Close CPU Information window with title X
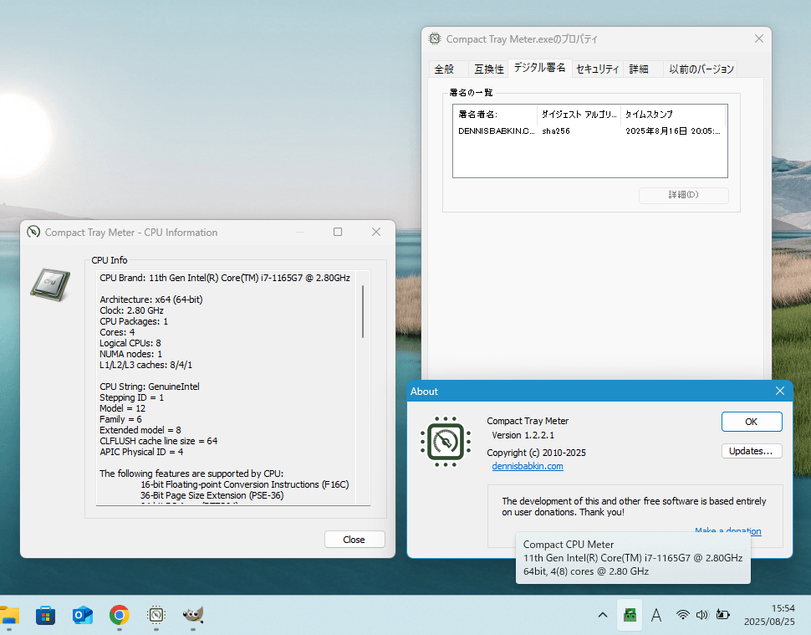 [376, 232]
